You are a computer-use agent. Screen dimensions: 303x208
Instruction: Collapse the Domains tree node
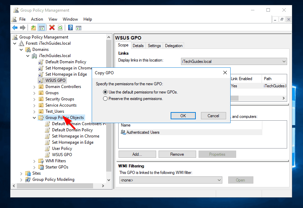click(x=21, y=50)
